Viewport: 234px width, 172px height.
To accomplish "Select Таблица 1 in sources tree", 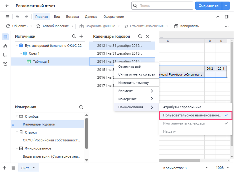I will pos(50,61).
